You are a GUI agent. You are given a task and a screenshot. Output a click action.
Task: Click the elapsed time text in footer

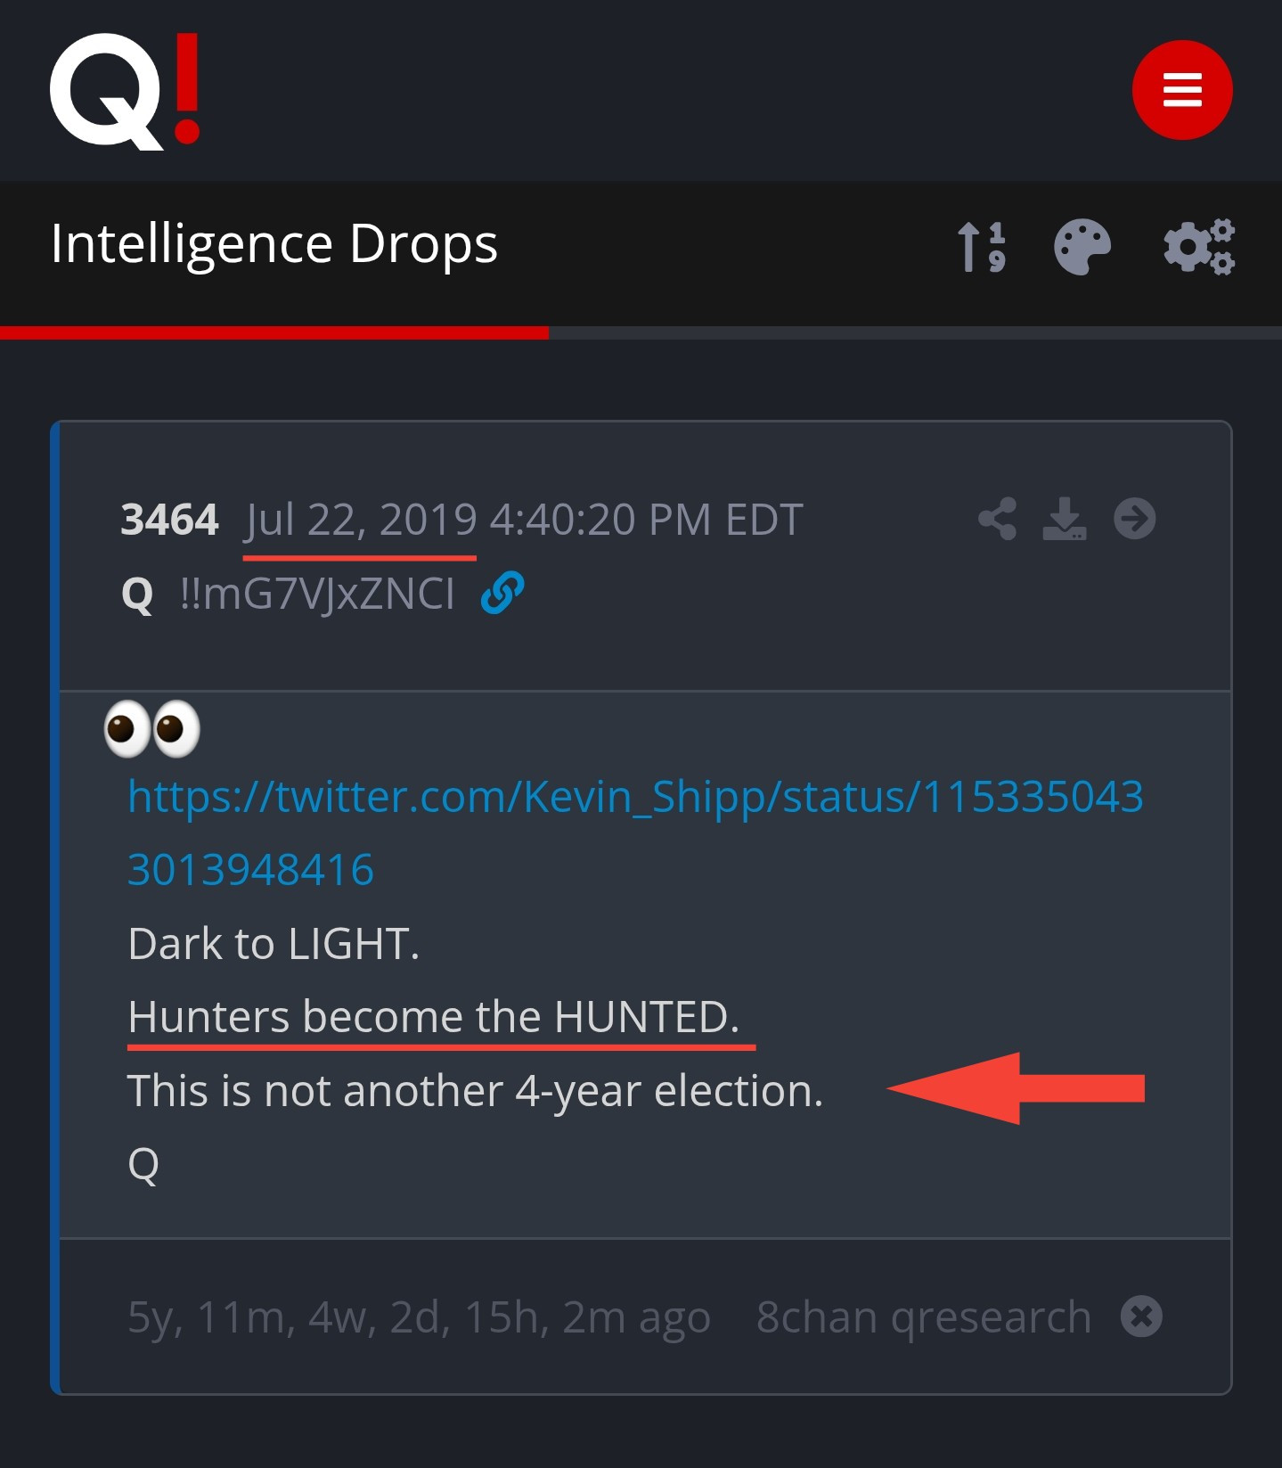coord(419,1316)
